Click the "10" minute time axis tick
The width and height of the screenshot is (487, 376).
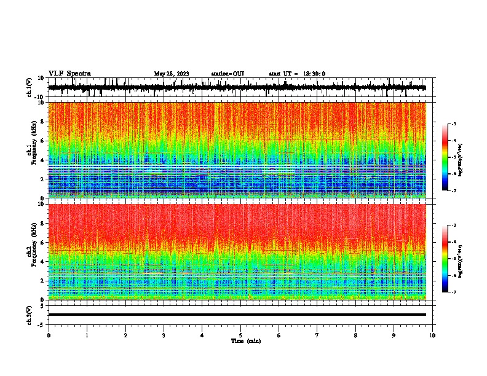tap(432, 335)
